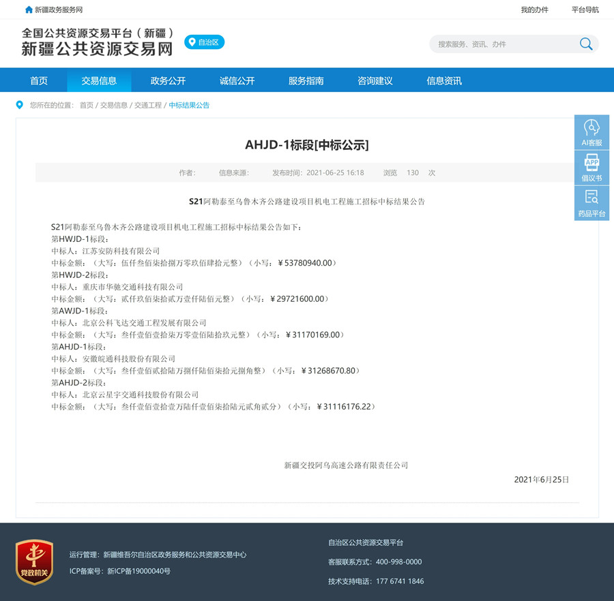Click 重庆市华驰交通科技有限公司 winner name
Image resolution: width=614 pixels, height=601 pixels.
tap(133, 287)
